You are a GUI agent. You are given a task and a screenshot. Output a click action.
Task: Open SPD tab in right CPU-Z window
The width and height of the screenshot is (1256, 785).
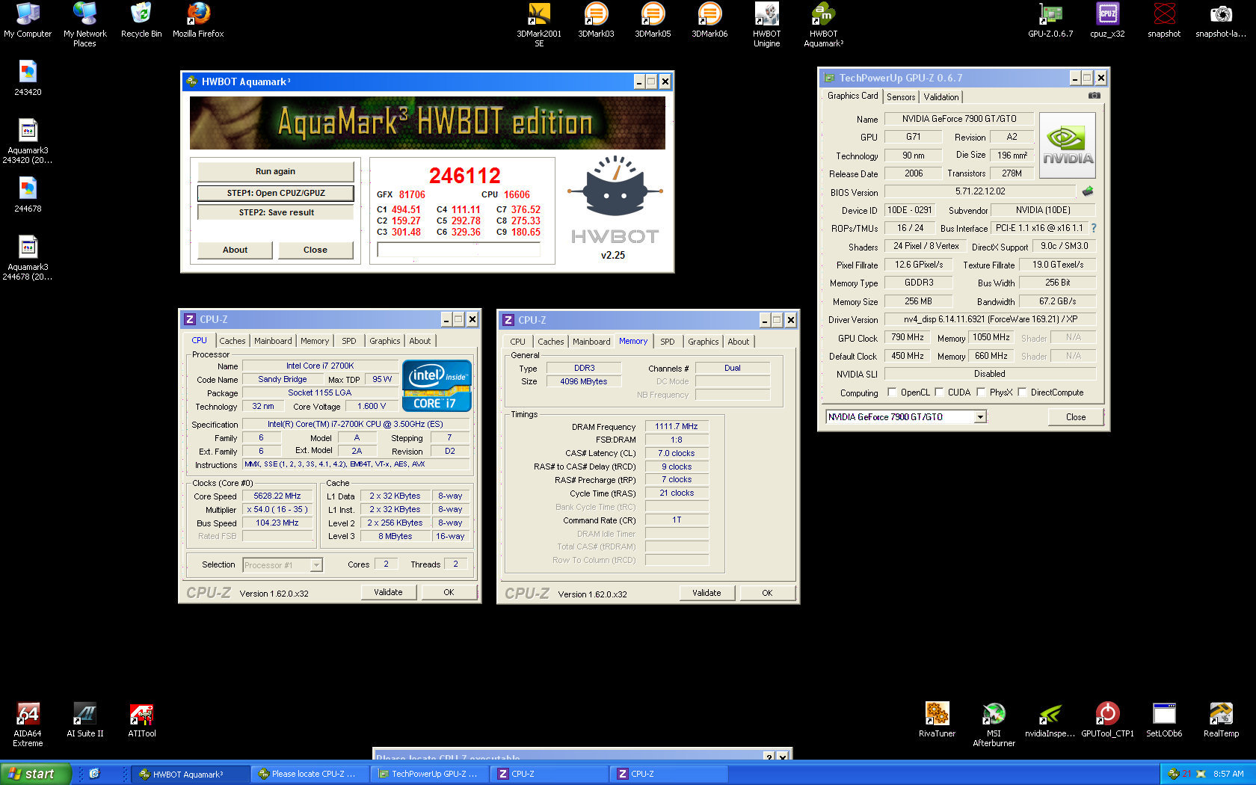pos(667,342)
